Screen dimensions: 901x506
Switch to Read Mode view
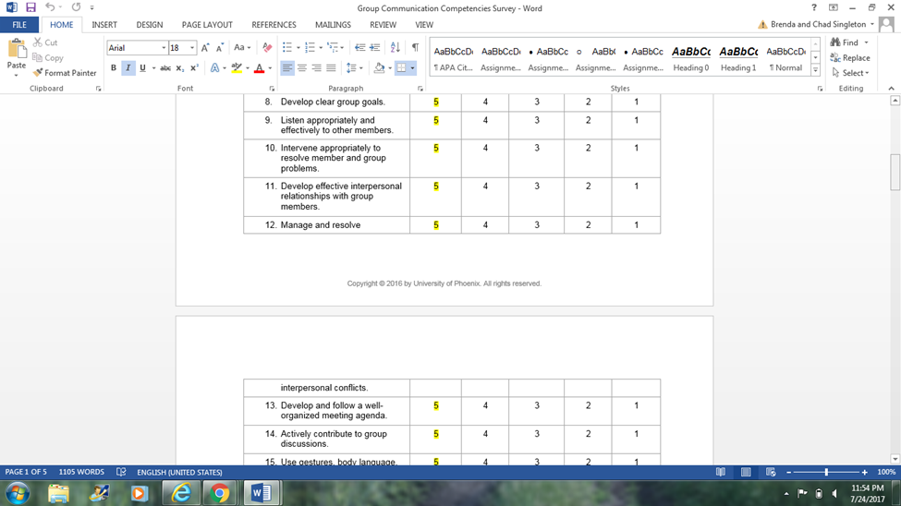[721, 472]
